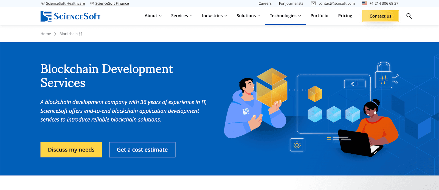The image size is (439, 190).
Task: Go to the Pricing page
Action: (345, 16)
